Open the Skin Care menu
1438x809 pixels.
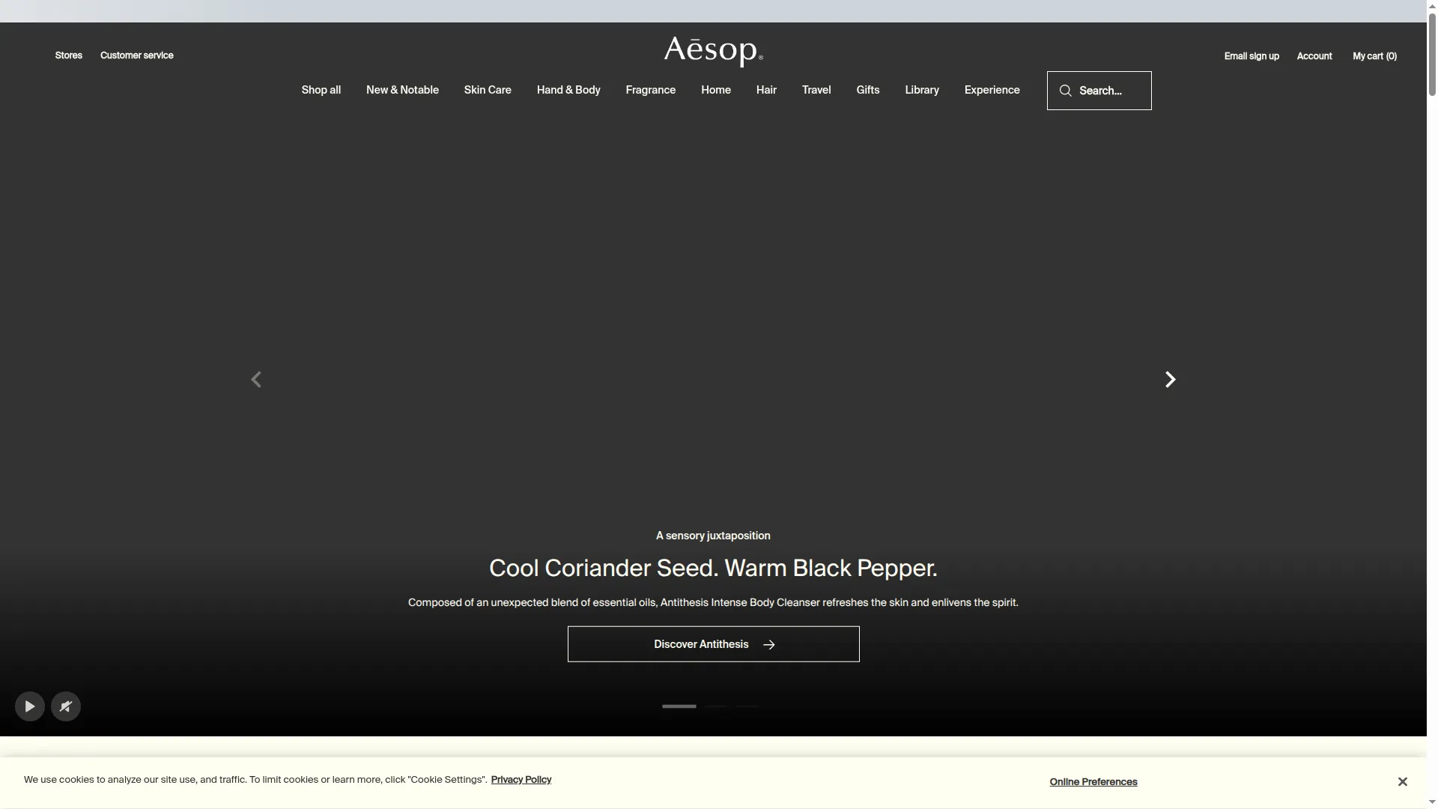[488, 90]
